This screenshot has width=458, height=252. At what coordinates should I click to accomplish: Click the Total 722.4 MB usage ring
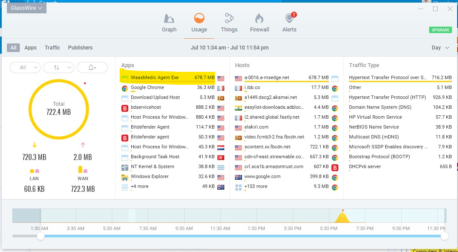[x=59, y=109]
